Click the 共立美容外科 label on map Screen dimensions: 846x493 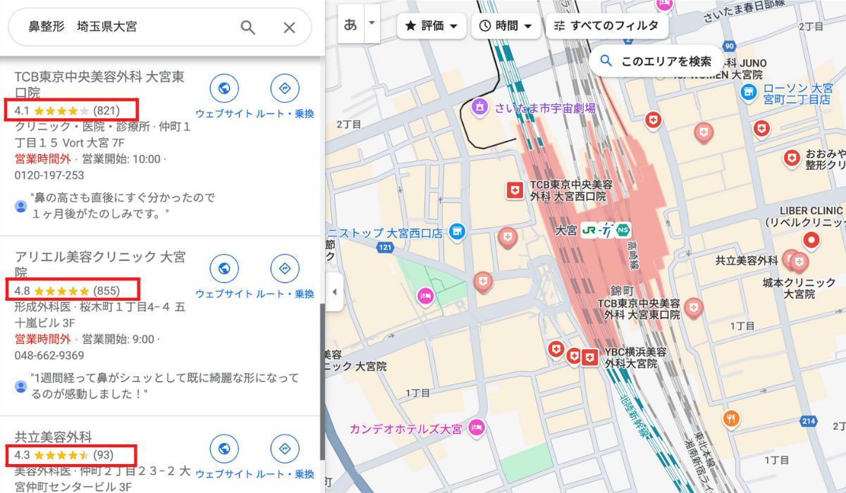tap(747, 261)
